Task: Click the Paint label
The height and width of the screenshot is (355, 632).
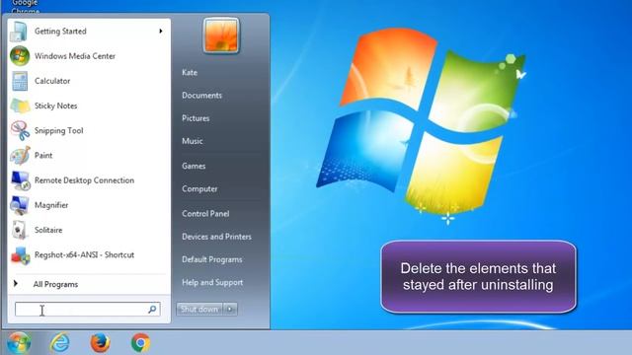Action: 43,156
